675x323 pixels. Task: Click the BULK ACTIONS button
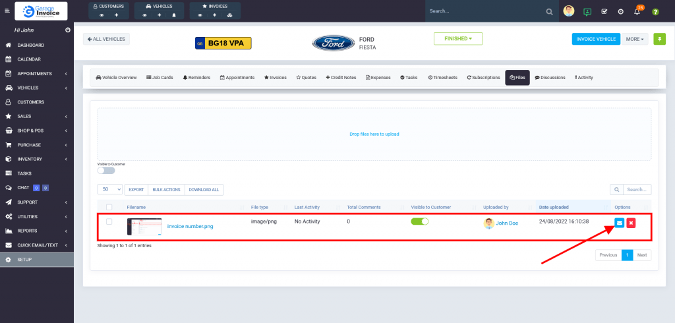click(166, 189)
